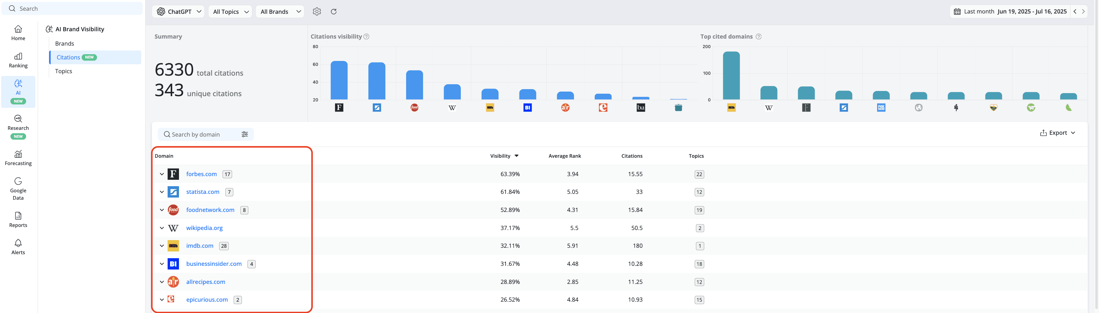This screenshot has width=1099, height=313.
Task: Expand the imdb.com row
Action: click(162, 246)
